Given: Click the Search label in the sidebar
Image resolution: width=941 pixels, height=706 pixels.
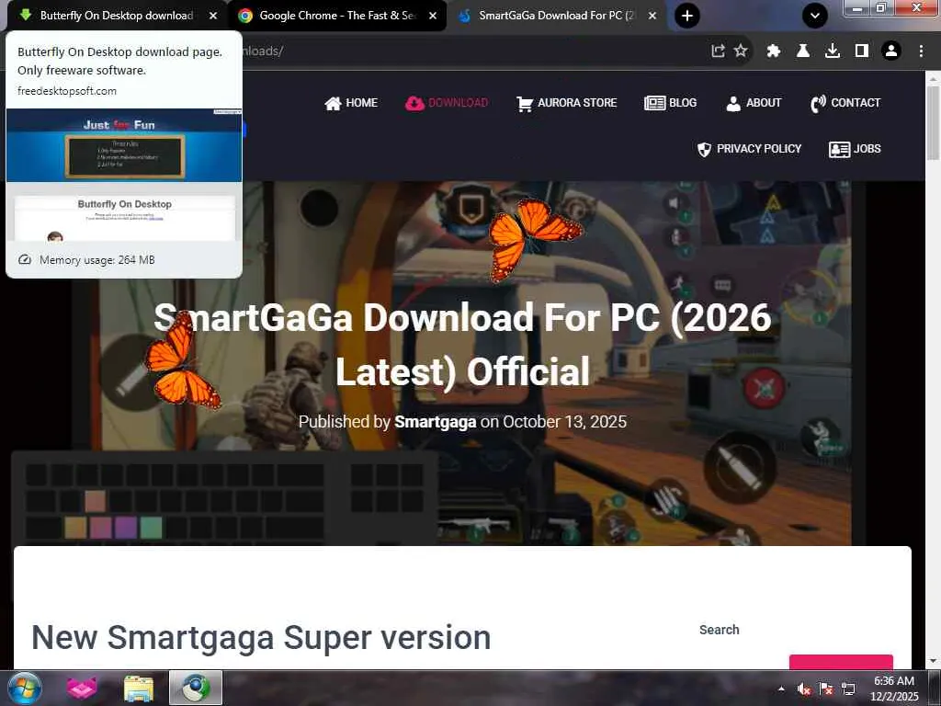Looking at the screenshot, I should click(719, 630).
